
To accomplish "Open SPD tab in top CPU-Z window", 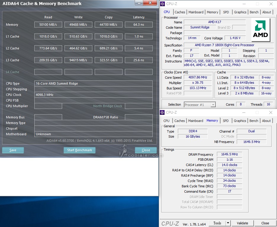I will click(226, 12).
